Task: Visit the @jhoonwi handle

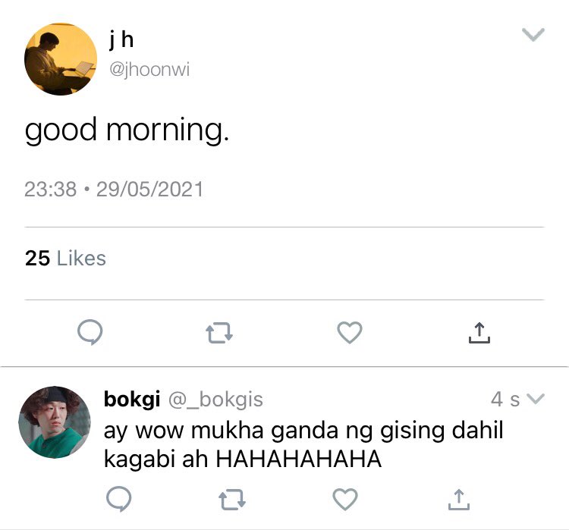Action: click(149, 69)
